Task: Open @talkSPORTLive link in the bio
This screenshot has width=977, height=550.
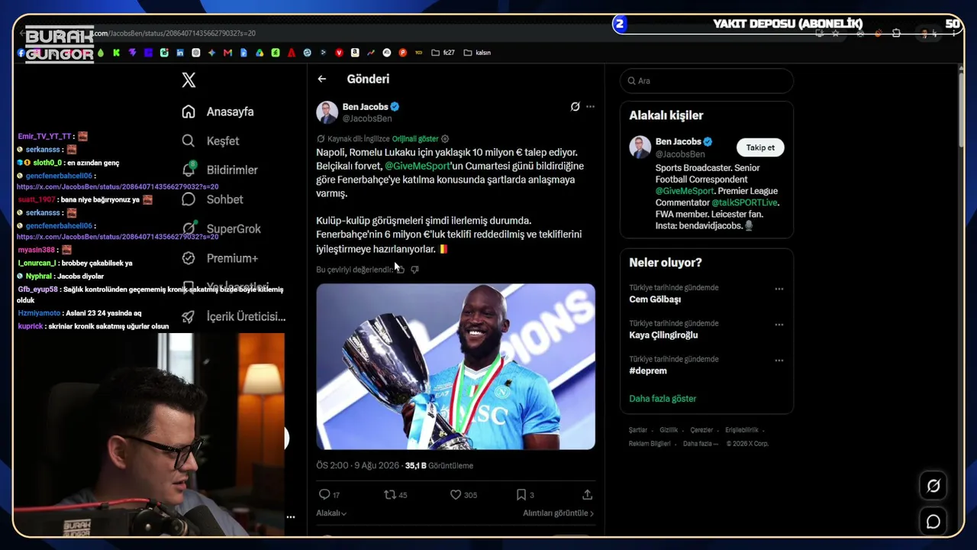Action: pyautogui.click(x=745, y=202)
